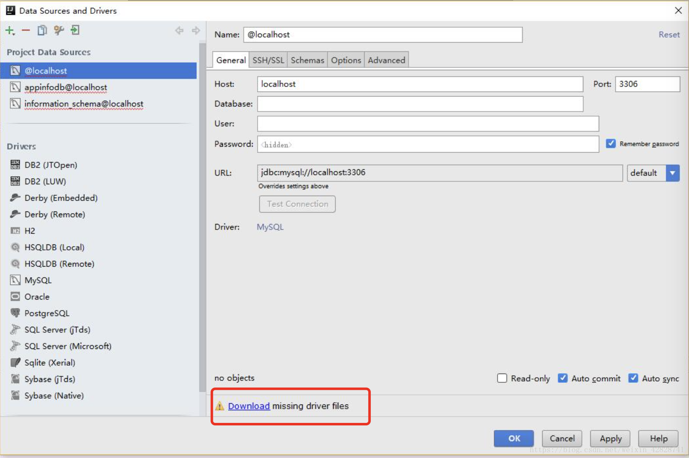Image resolution: width=689 pixels, height=458 pixels.
Task: Go forward with the right arrow icon
Action: click(196, 31)
